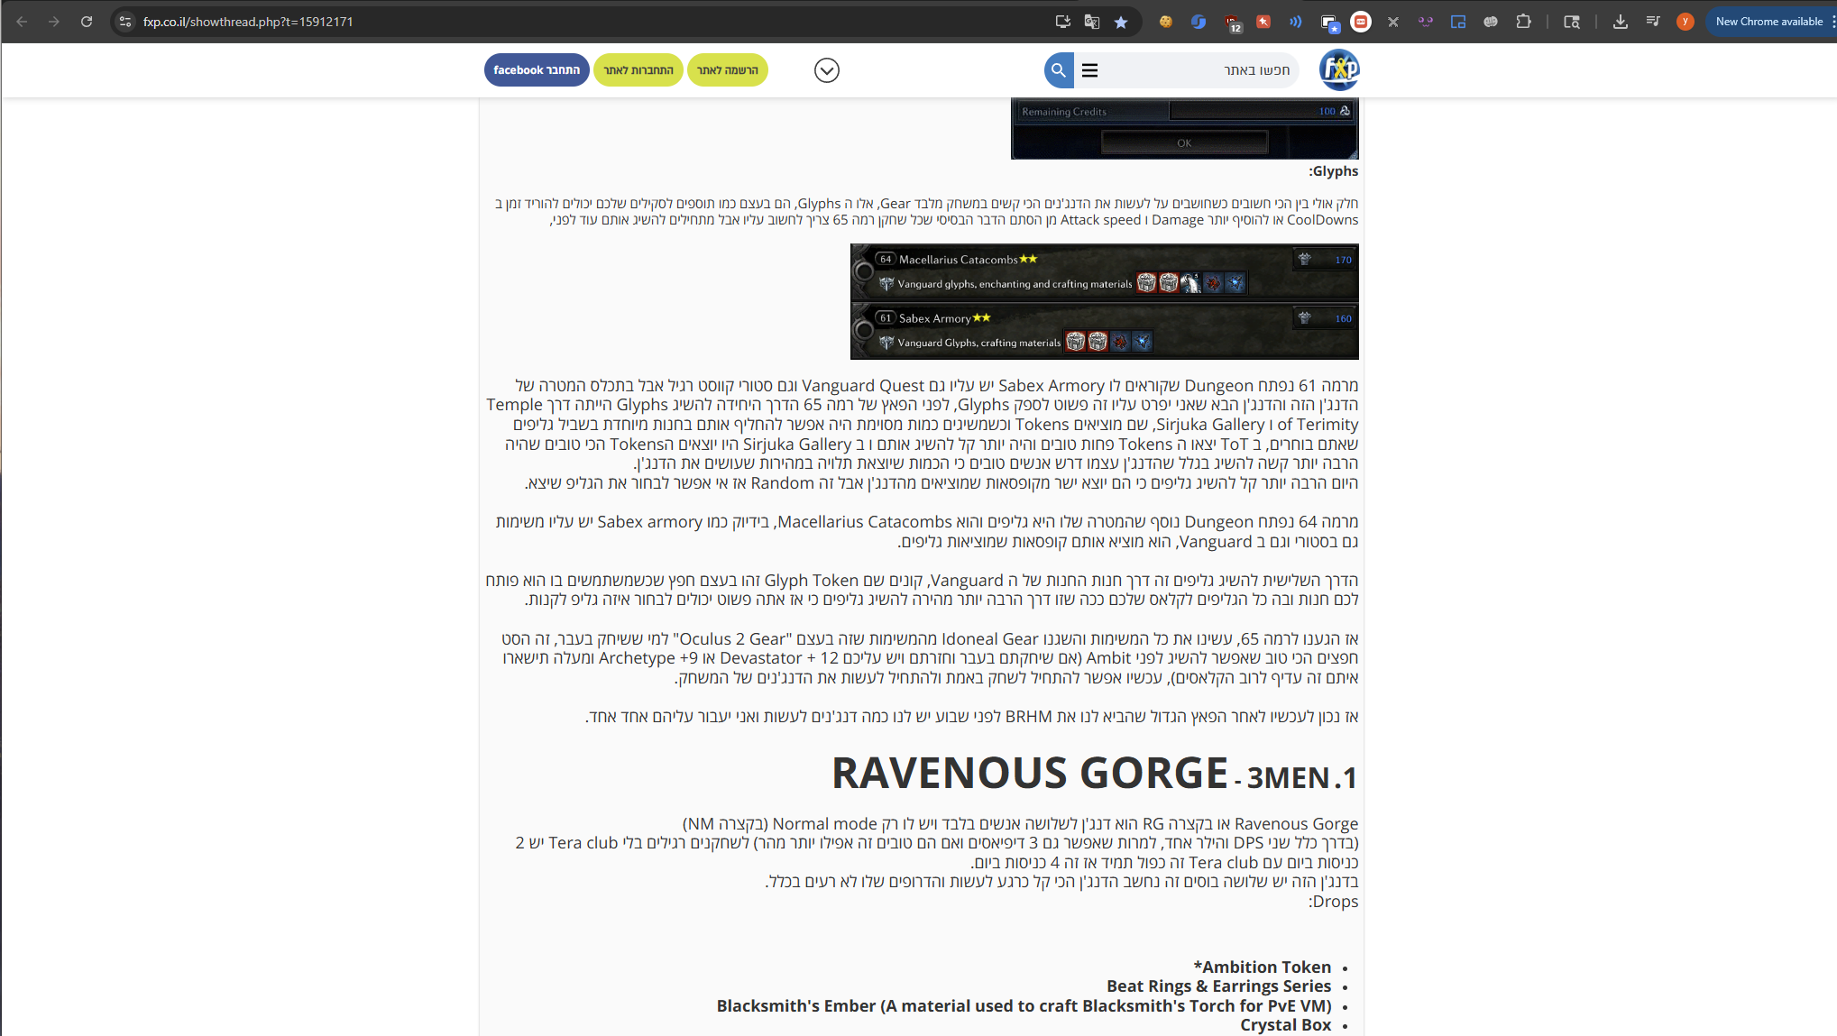Click the red circular recorder extension icon
The height and width of the screenshot is (1036, 1837).
point(1361,22)
